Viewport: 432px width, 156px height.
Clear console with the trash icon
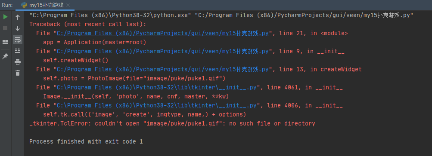click(x=18, y=73)
